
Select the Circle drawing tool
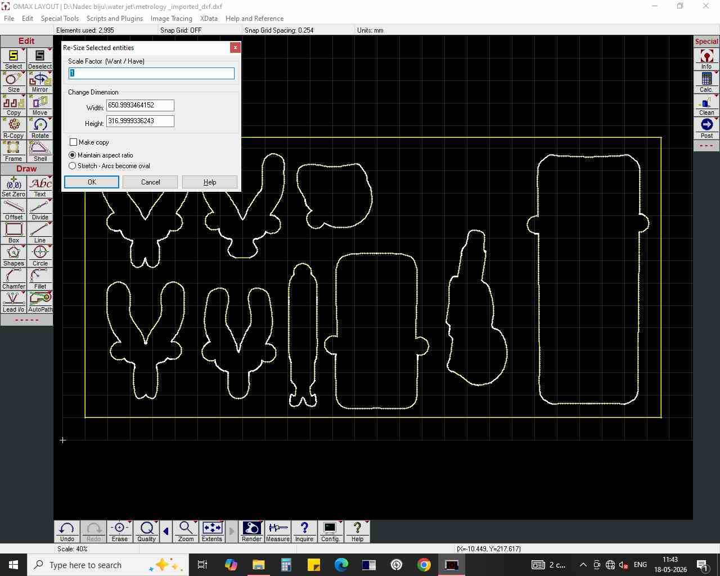(x=40, y=256)
